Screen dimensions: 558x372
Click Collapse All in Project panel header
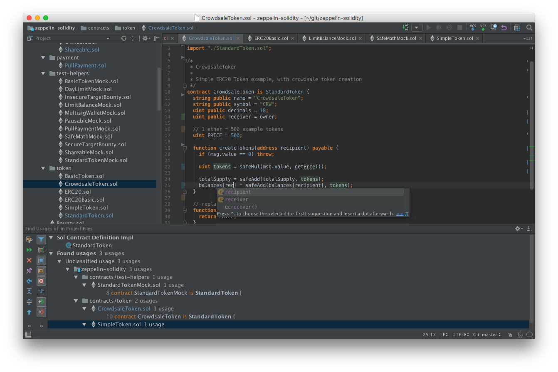[x=133, y=38]
